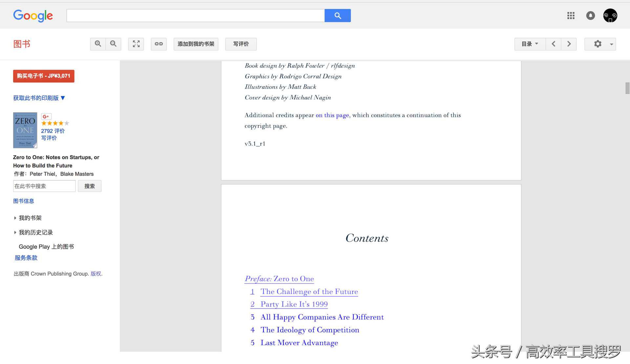This screenshot has height=364, width=630.
Task: Zoom in on the book page
Action: tap(98, 44)
